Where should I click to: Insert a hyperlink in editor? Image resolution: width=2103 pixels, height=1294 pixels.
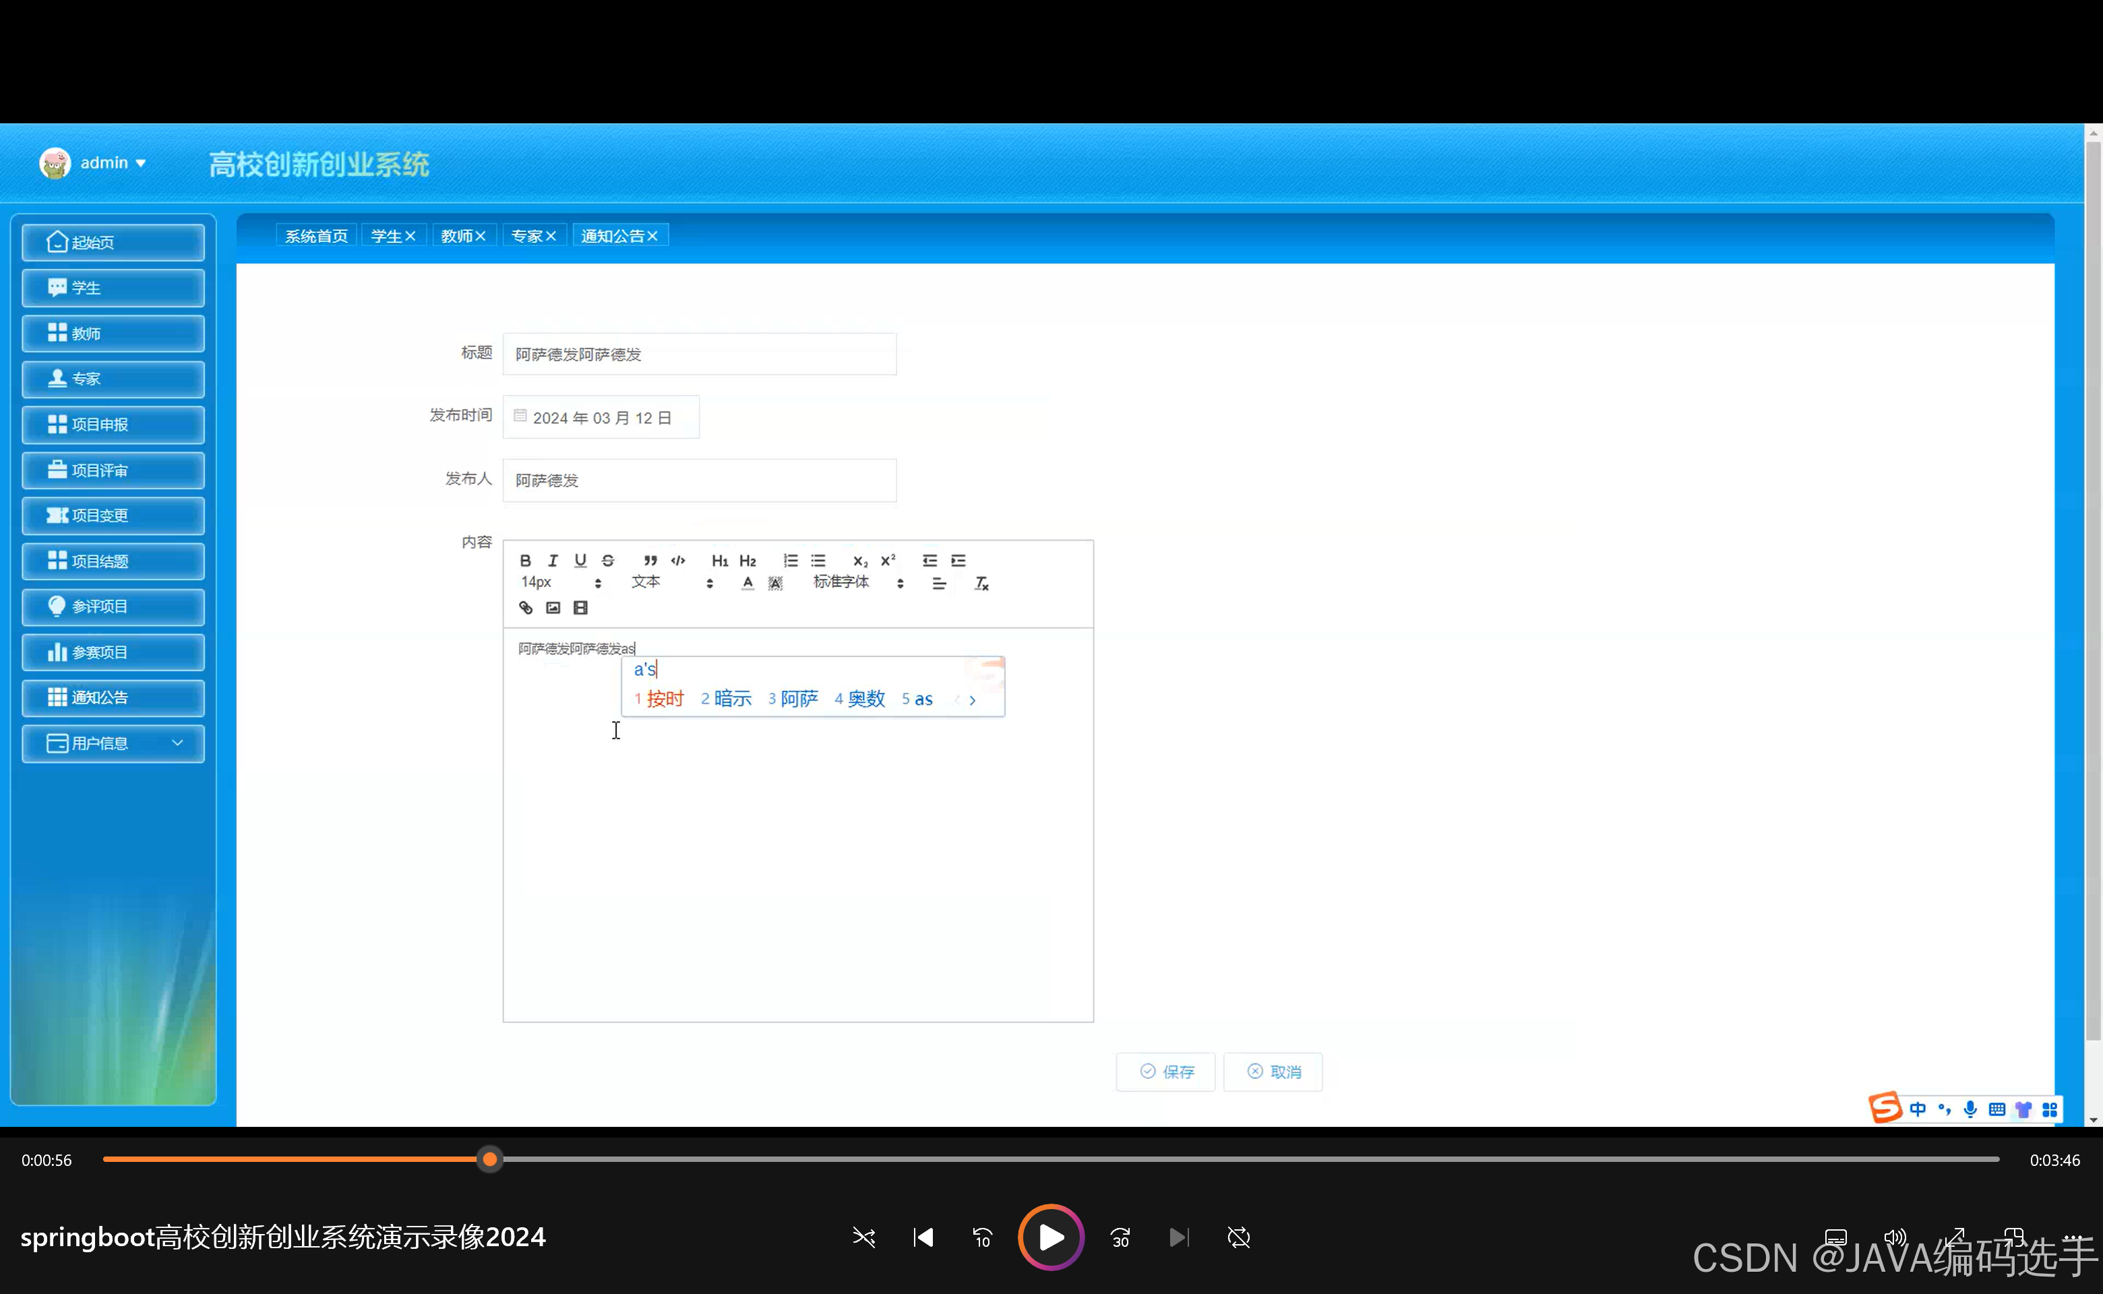click(x=526, y=608)
